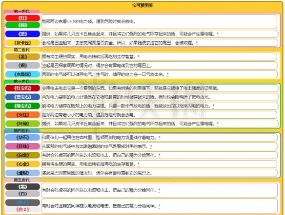Select the 第三世代 generation header

(x=21, y=81)
